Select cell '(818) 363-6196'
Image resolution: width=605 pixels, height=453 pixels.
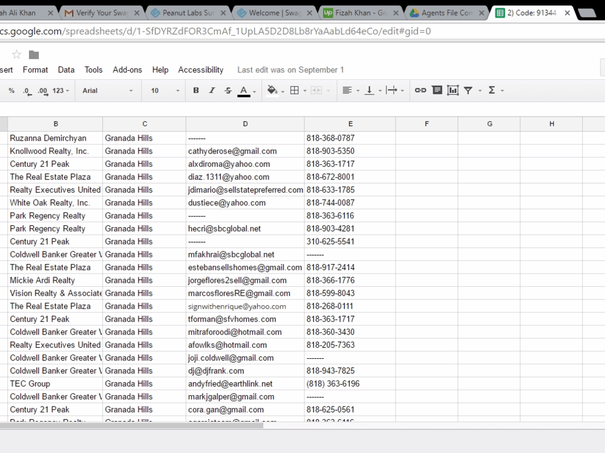tap(350, 384)
